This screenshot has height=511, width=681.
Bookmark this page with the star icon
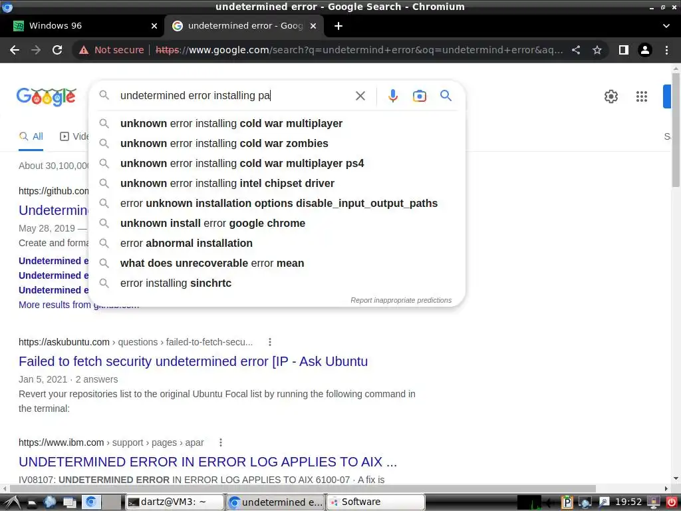(x=597, y=50)
